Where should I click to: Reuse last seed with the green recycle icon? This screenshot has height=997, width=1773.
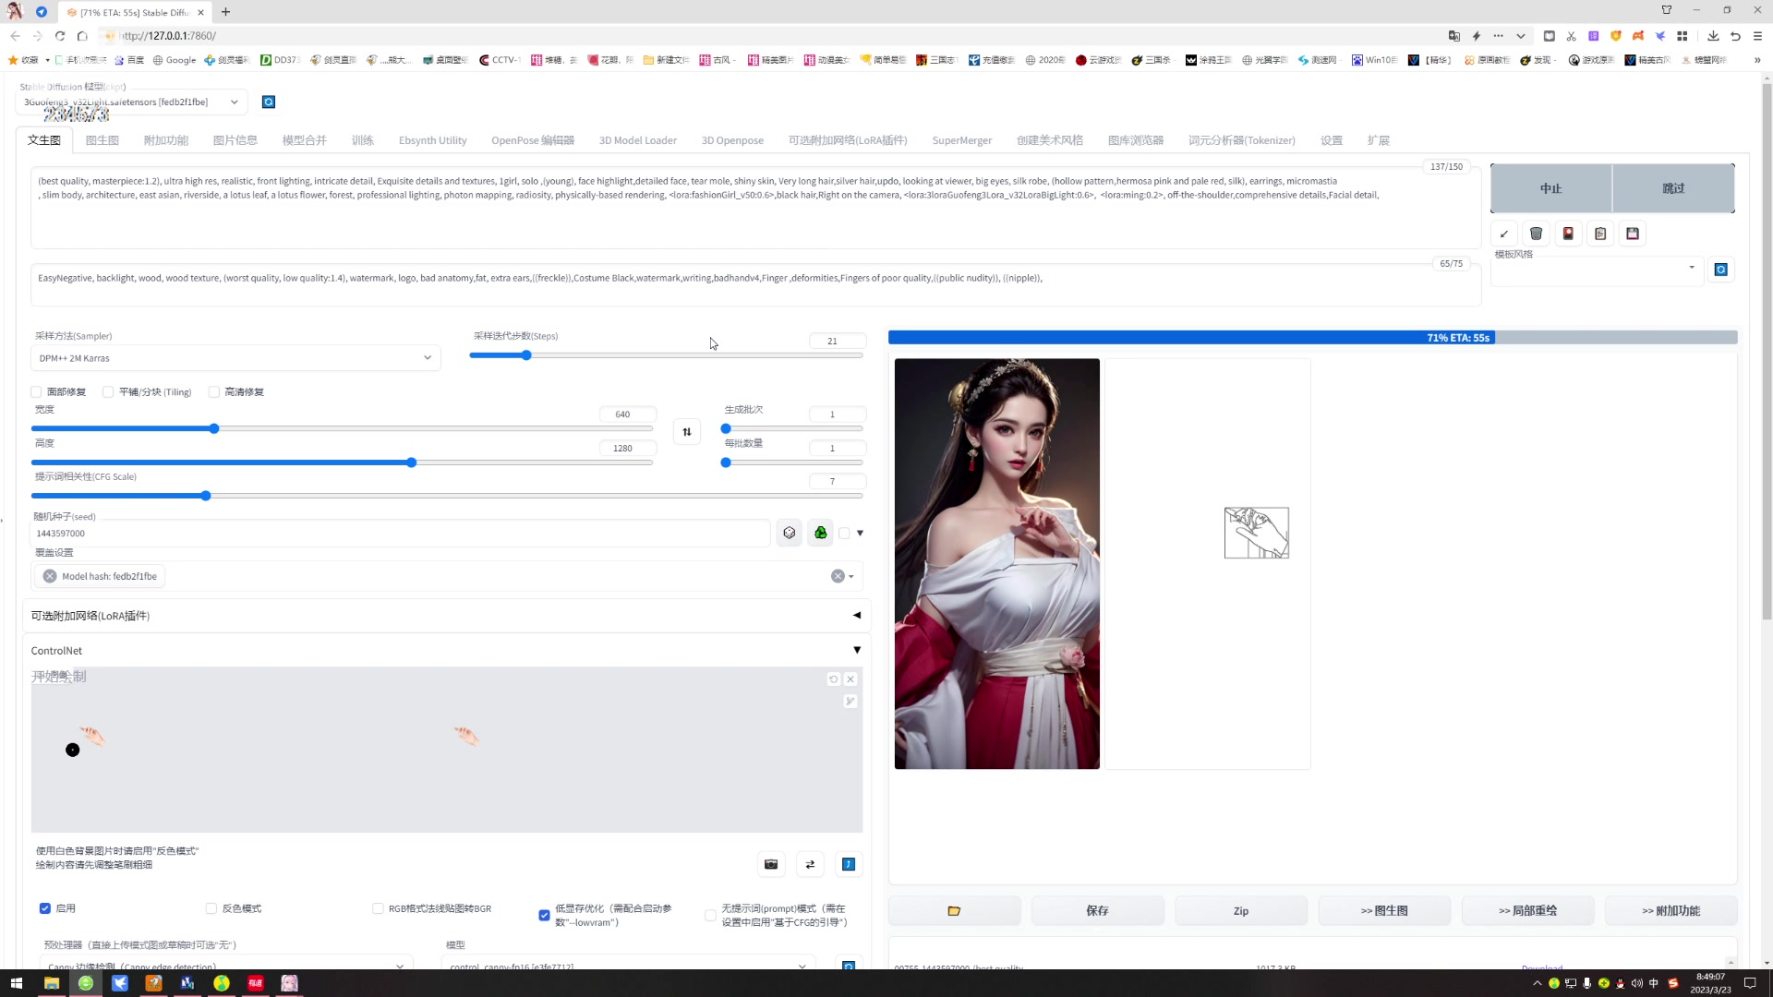(x=820, y=533)
